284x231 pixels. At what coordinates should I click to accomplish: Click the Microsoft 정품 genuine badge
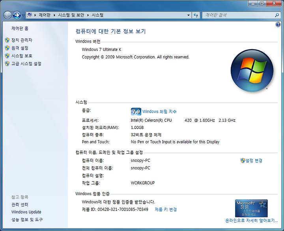(x=251, y=208)
